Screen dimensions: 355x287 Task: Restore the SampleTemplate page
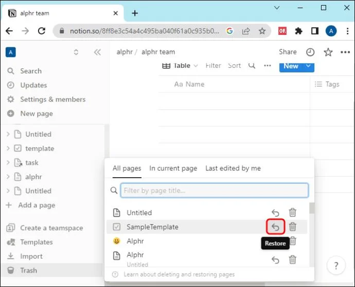(275, 226)
